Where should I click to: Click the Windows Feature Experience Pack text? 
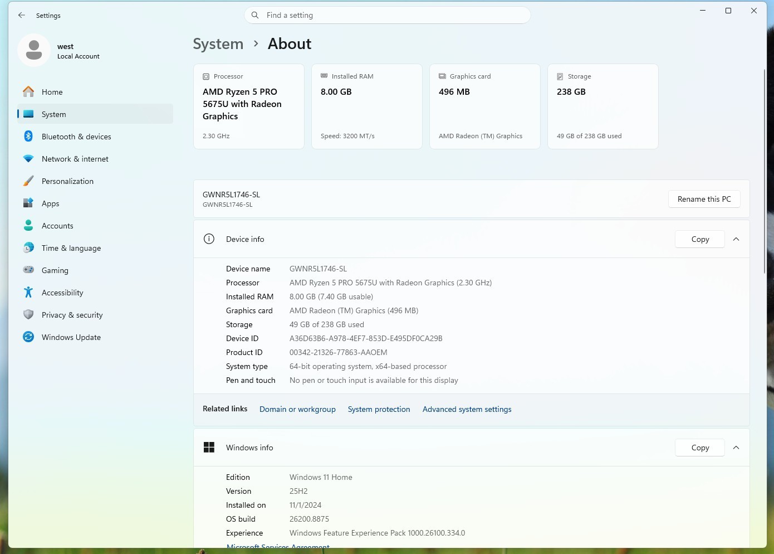[377, 533]
